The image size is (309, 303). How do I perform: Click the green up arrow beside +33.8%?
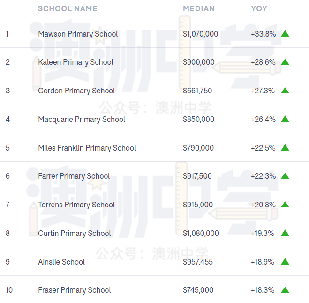(x=285, y=34)
